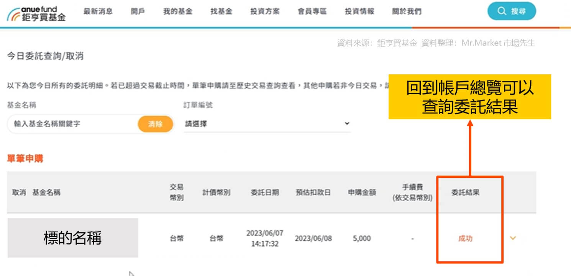Open the 我的基金 menu

tap(178, 11)
